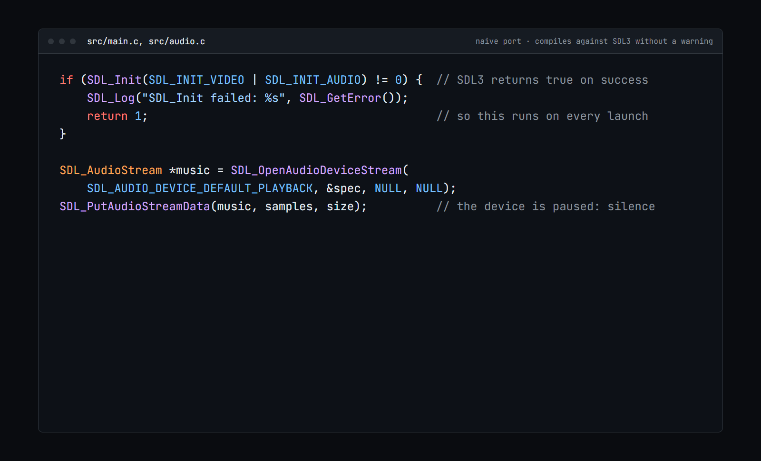Click the first window control dot
Image resolution: width=761 pixels, height=461 pixels.
pyautogui.click(x=51, y=41)
